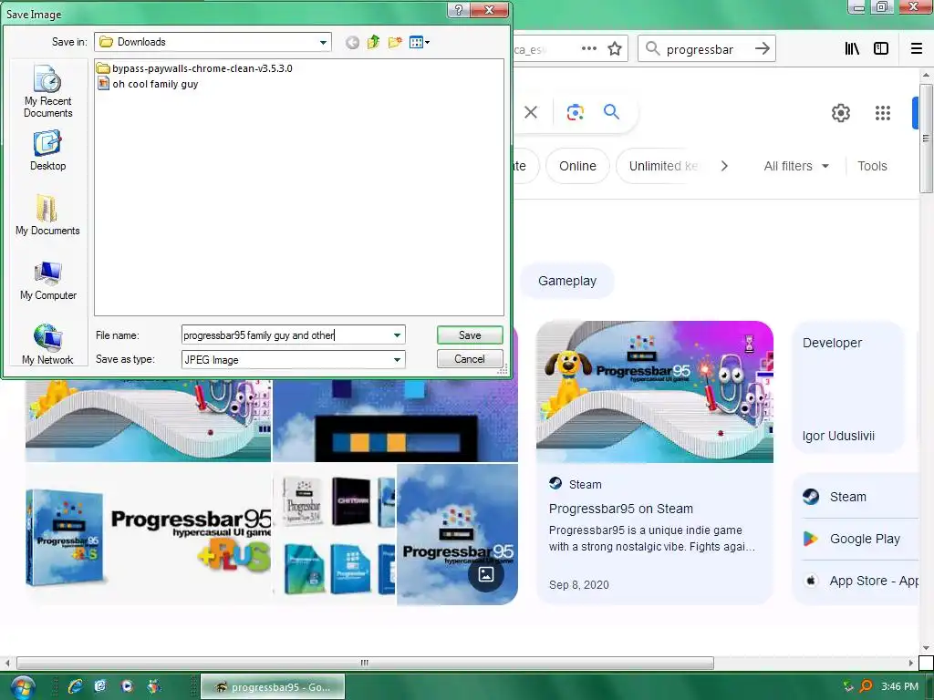Open the browser page actions ellipsis
Viewport: 934px width, 700px height.
click(x=589, y=48)
